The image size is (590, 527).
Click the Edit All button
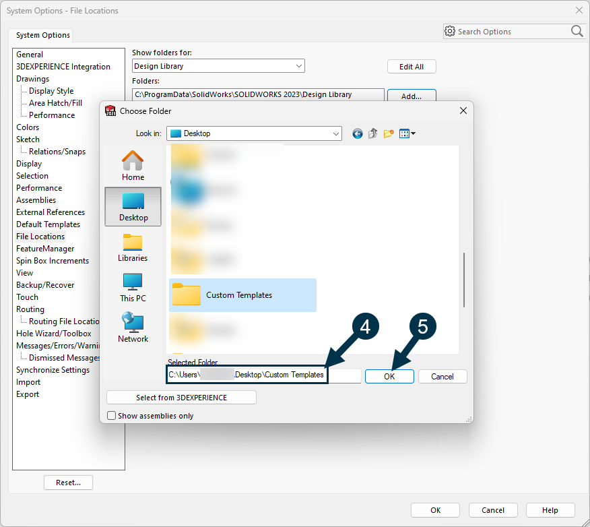[x=412, y=67]
